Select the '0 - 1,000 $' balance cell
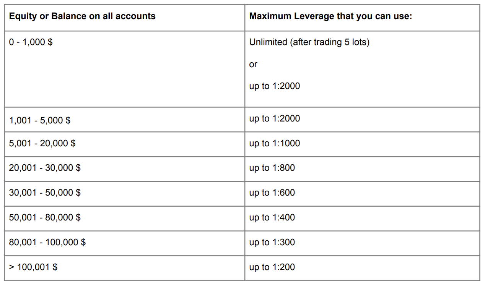Screen dimensions: 485x285 coord(31,42)
